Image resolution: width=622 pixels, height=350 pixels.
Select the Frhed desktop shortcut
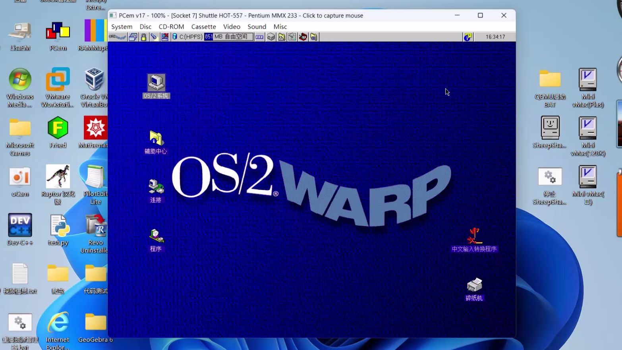[x=58, y=133]
